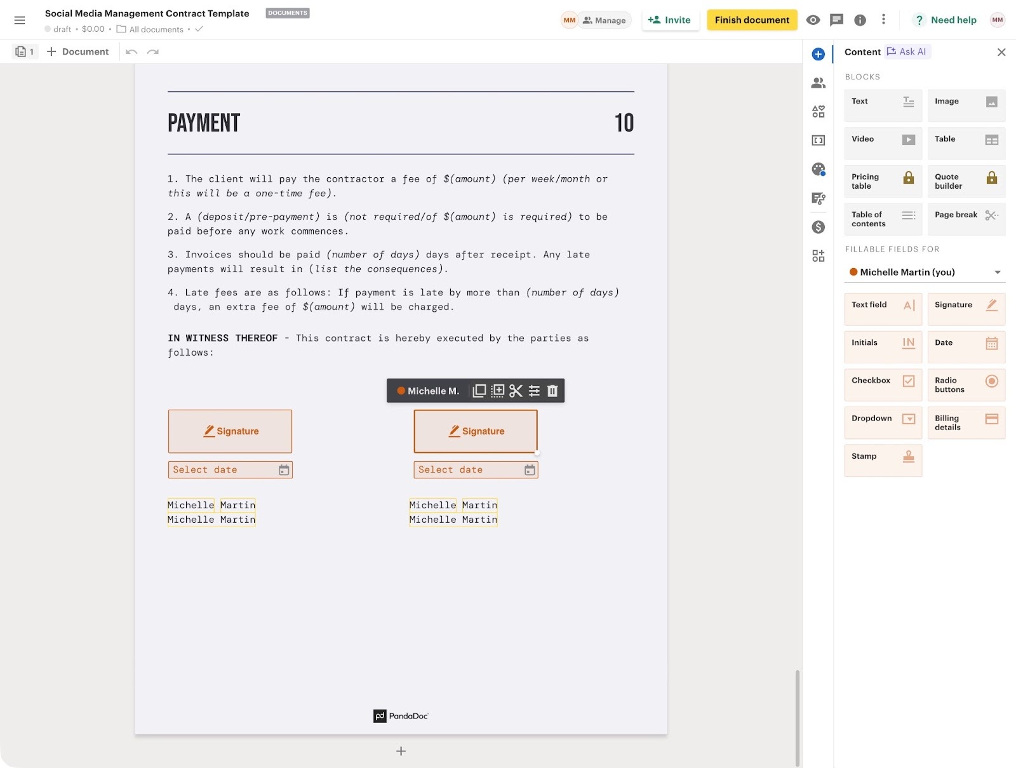Insert a Checkbox fillable field
This screenshot has width=1016, height=768.
click(883, 384)
